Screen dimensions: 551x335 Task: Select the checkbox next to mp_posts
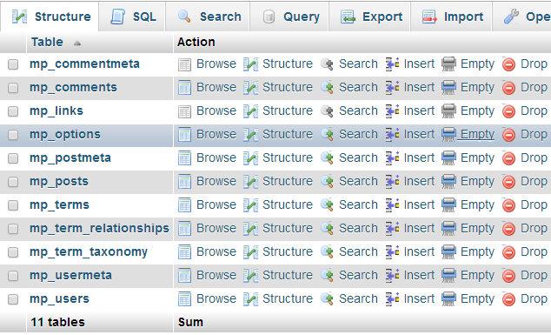(x=13, y=182)
